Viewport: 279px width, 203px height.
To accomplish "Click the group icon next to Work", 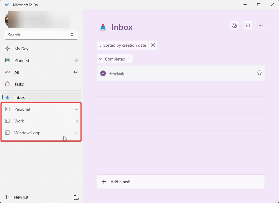I will pos(7,121).
